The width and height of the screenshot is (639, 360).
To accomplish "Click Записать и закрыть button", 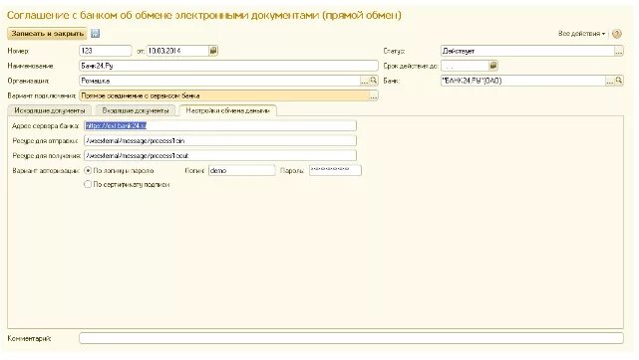I will pyautogui.click(x=47, y=34).
